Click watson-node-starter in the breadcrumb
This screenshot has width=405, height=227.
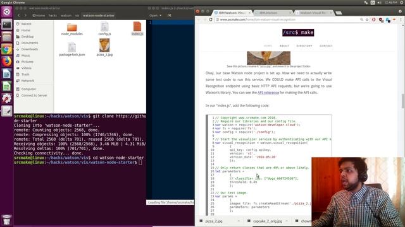point(99,15)
